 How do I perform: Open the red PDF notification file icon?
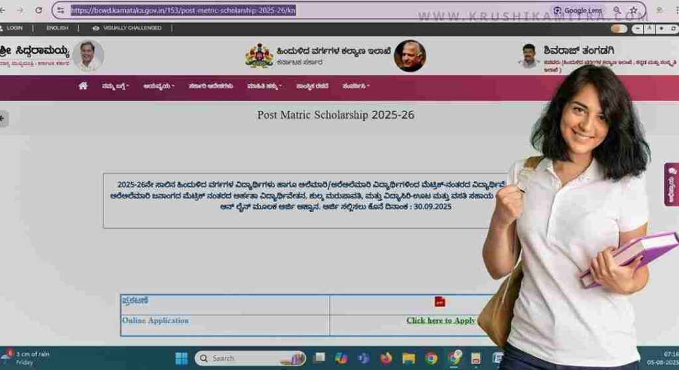(x=439, y=302)
